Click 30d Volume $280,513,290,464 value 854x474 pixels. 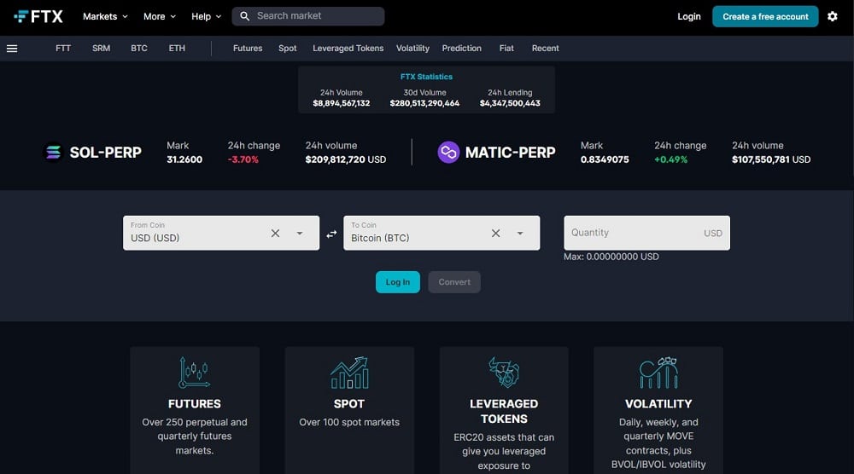pyautogui.click(x=424, y=103)
